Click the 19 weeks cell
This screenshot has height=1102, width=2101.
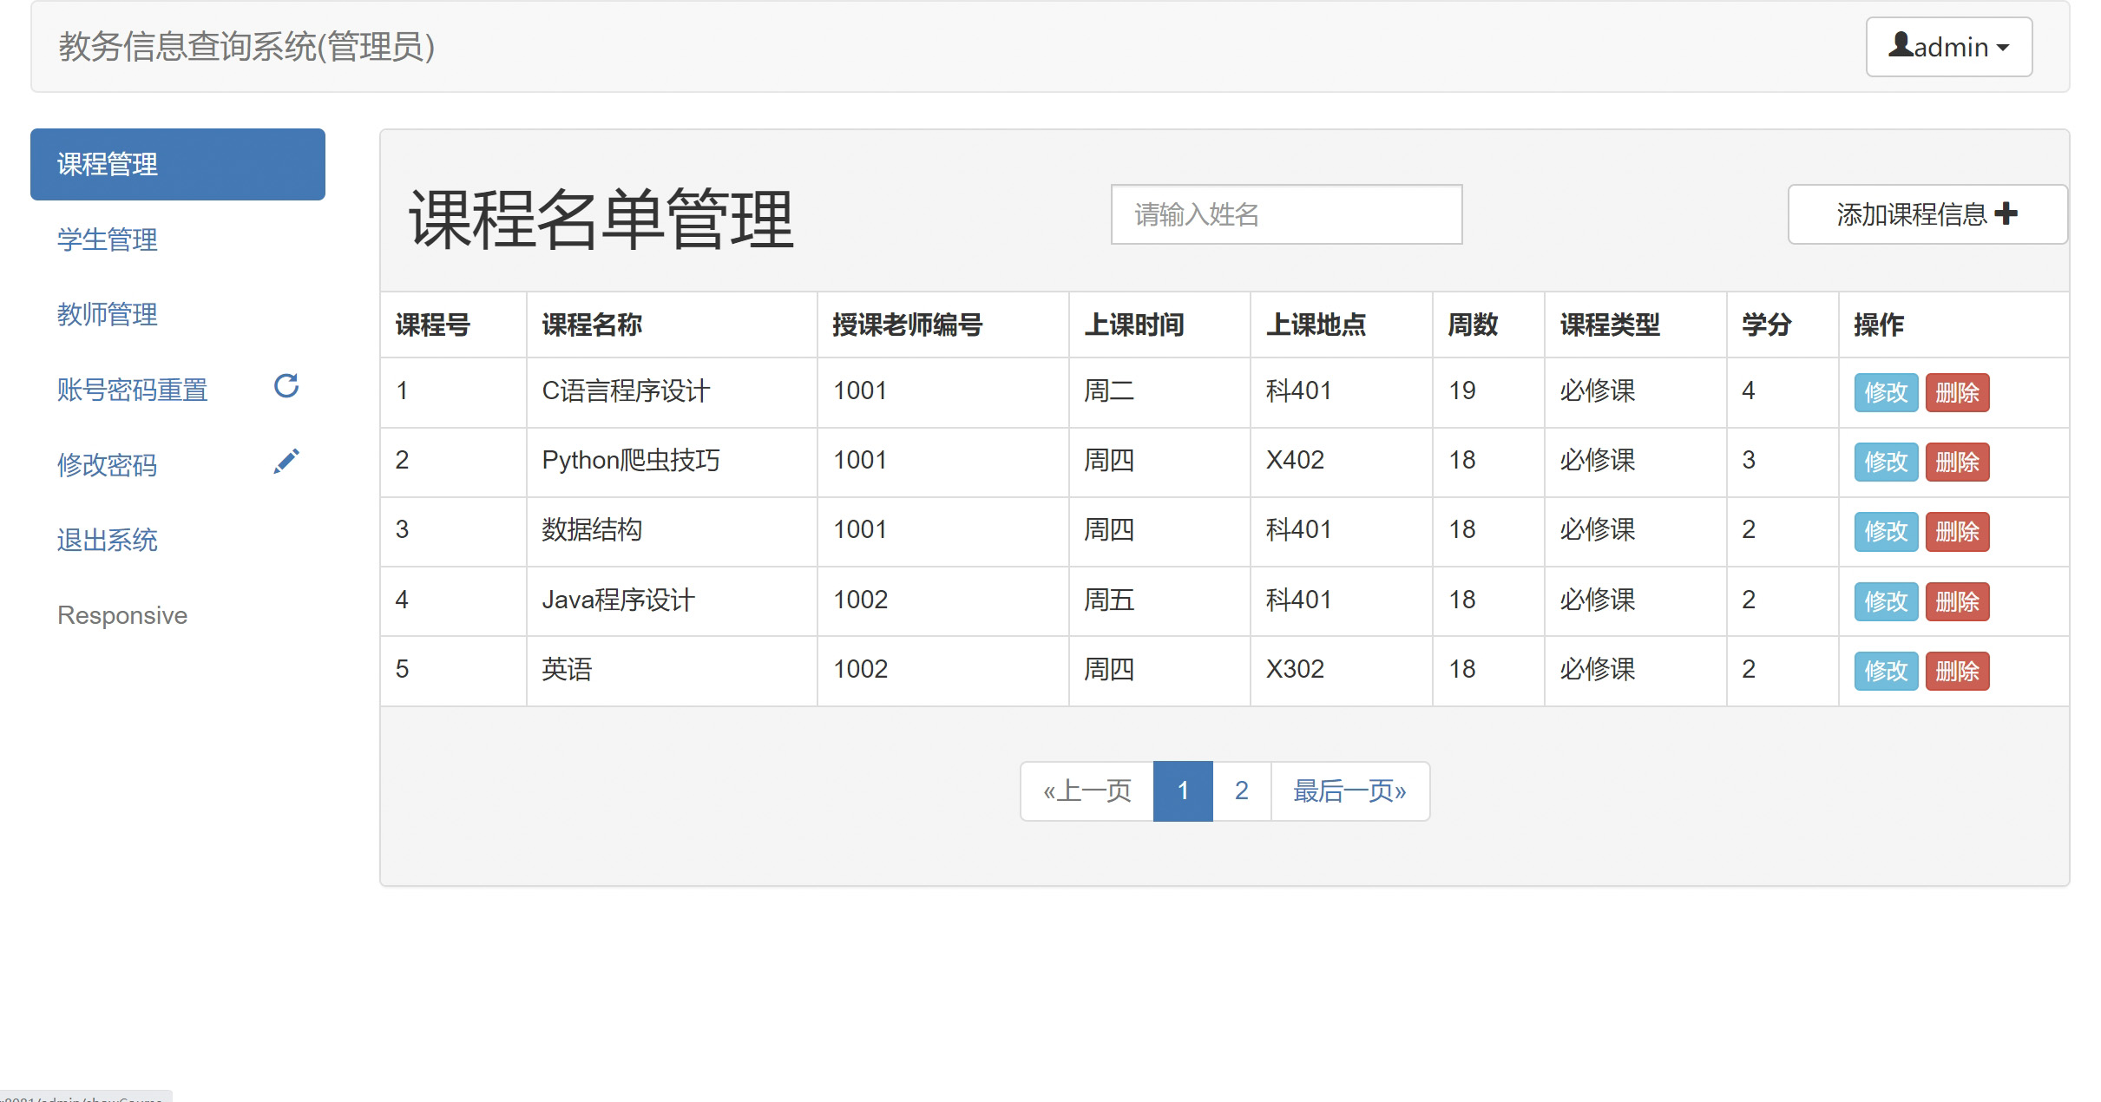pos(1488,392)
